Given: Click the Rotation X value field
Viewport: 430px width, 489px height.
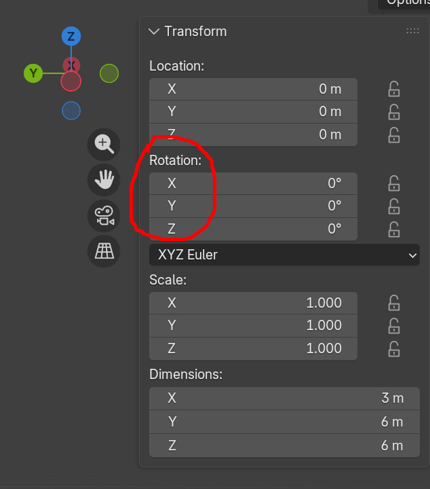Looking at the screenshot, I should (253, 183).
